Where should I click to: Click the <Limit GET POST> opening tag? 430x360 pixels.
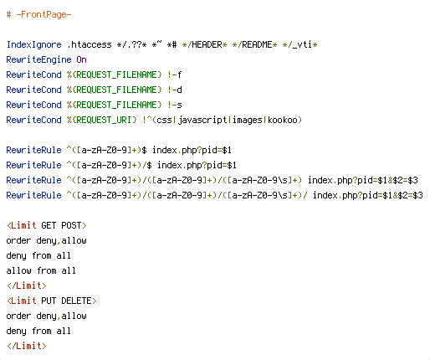[47, 225]
